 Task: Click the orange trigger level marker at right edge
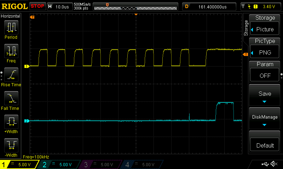coord(246,55)
